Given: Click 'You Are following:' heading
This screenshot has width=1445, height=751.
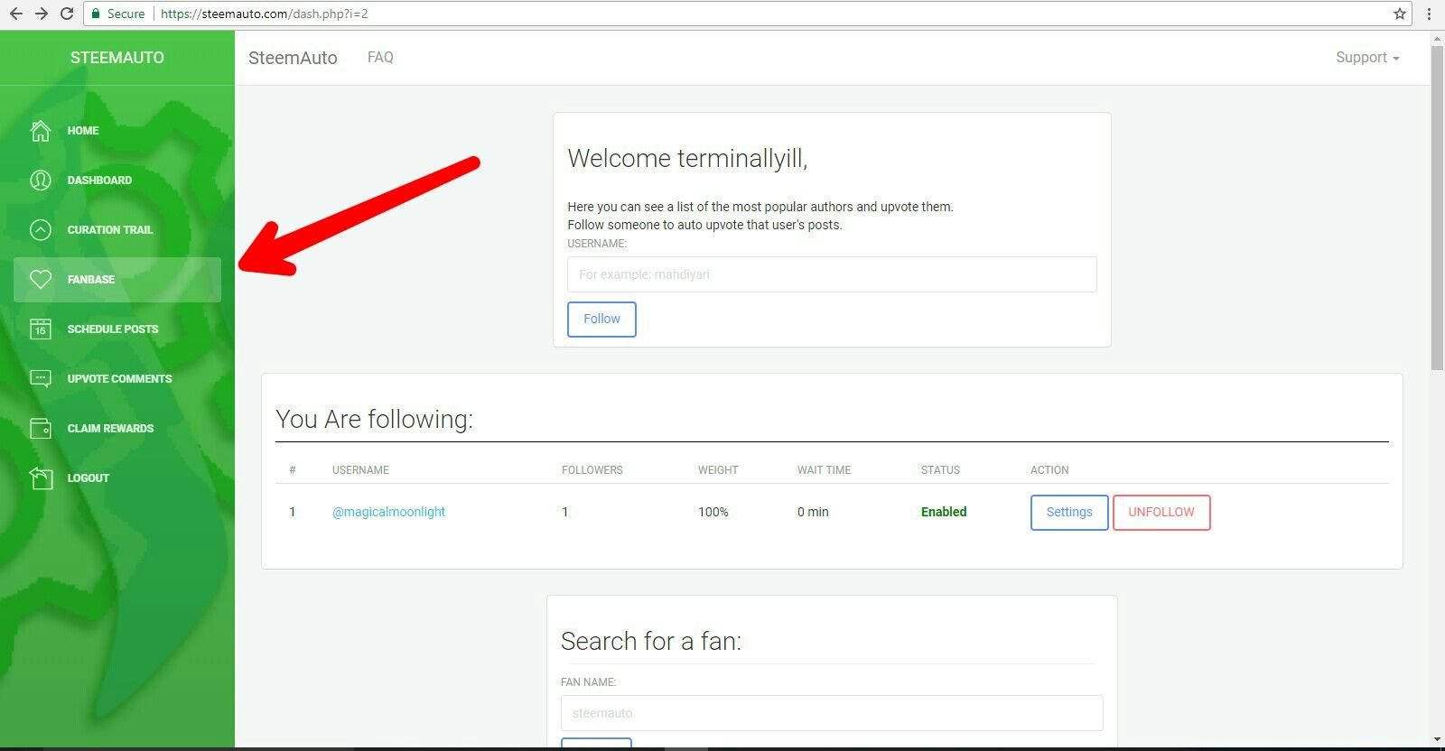Looking at the screenshot, I should 374,420.
